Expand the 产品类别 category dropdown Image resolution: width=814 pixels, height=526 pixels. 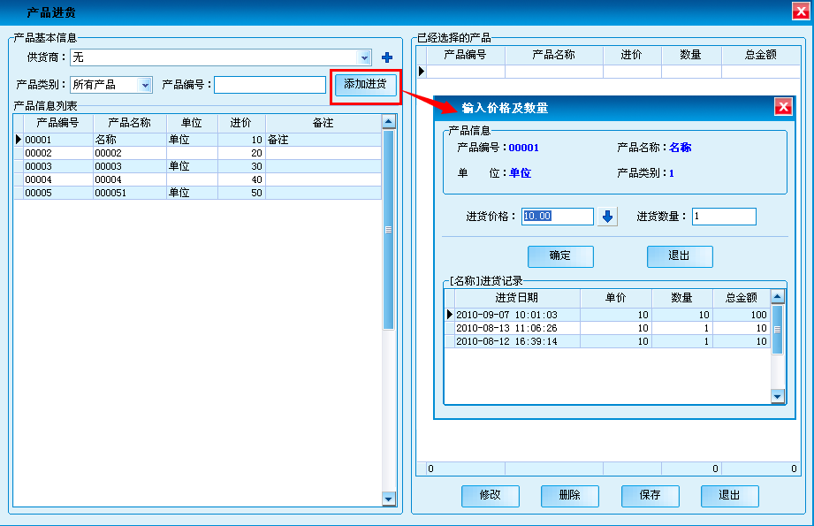click(146, 85)
